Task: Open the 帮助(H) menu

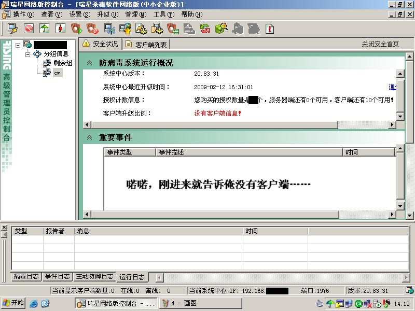Action: (x=192, y=15)
